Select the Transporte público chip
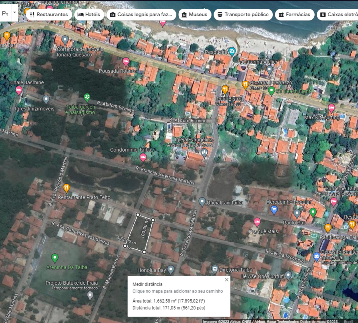This screenshot has width=358, height=323. [x=243, y=15]
